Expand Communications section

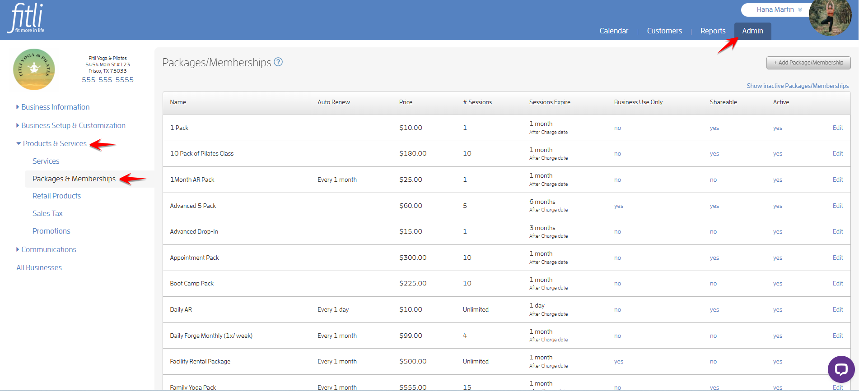(46, 249)
